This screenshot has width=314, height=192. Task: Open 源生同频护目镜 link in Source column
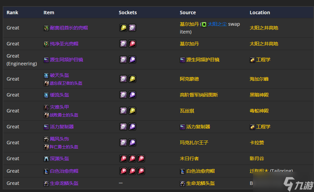click(x=203, y=60)
